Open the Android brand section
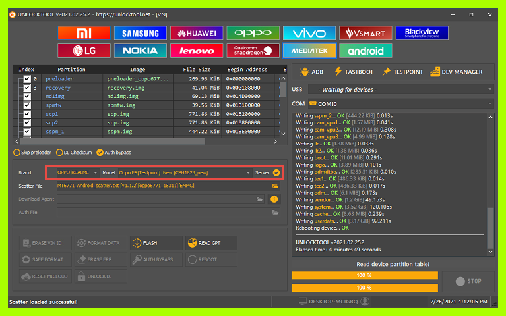 point(365,51)
